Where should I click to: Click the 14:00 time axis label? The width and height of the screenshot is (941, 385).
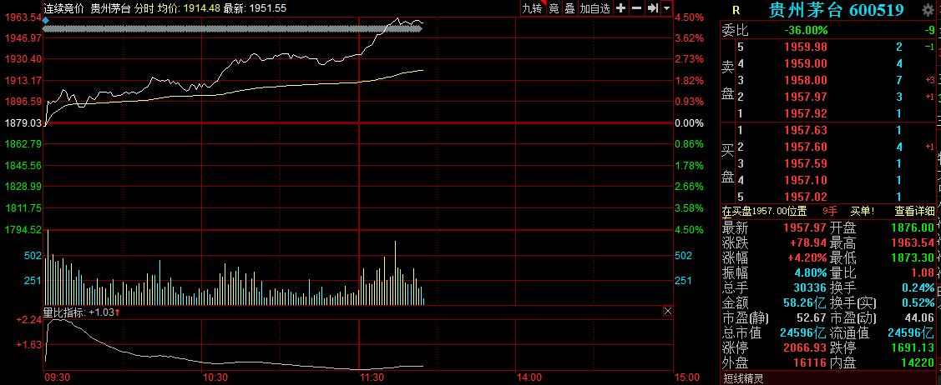pyautogui.click(x=529, y=377)
